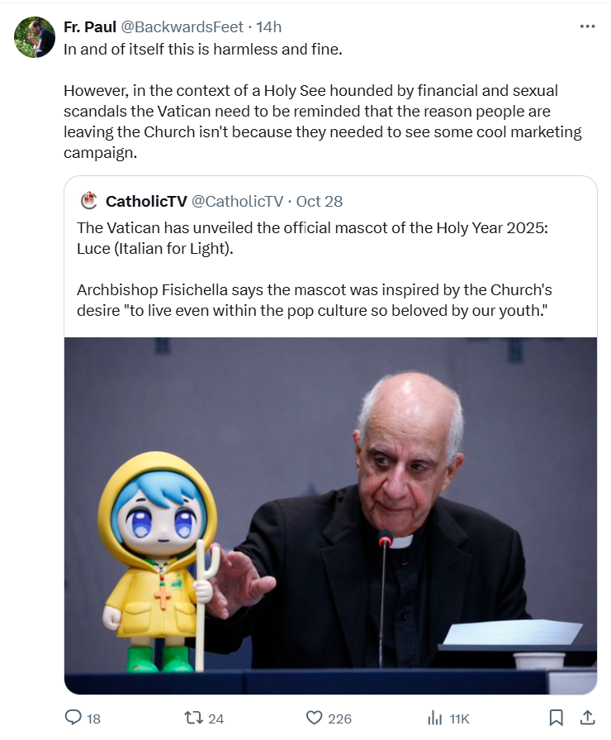
Task: Open the more options ellipsis on the tweet
Action: click(x=588, y=26)
